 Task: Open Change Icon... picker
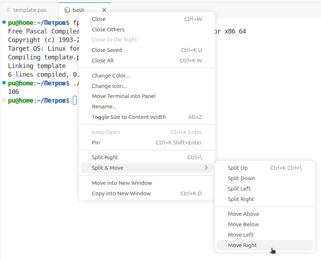(x=109, y=86)
